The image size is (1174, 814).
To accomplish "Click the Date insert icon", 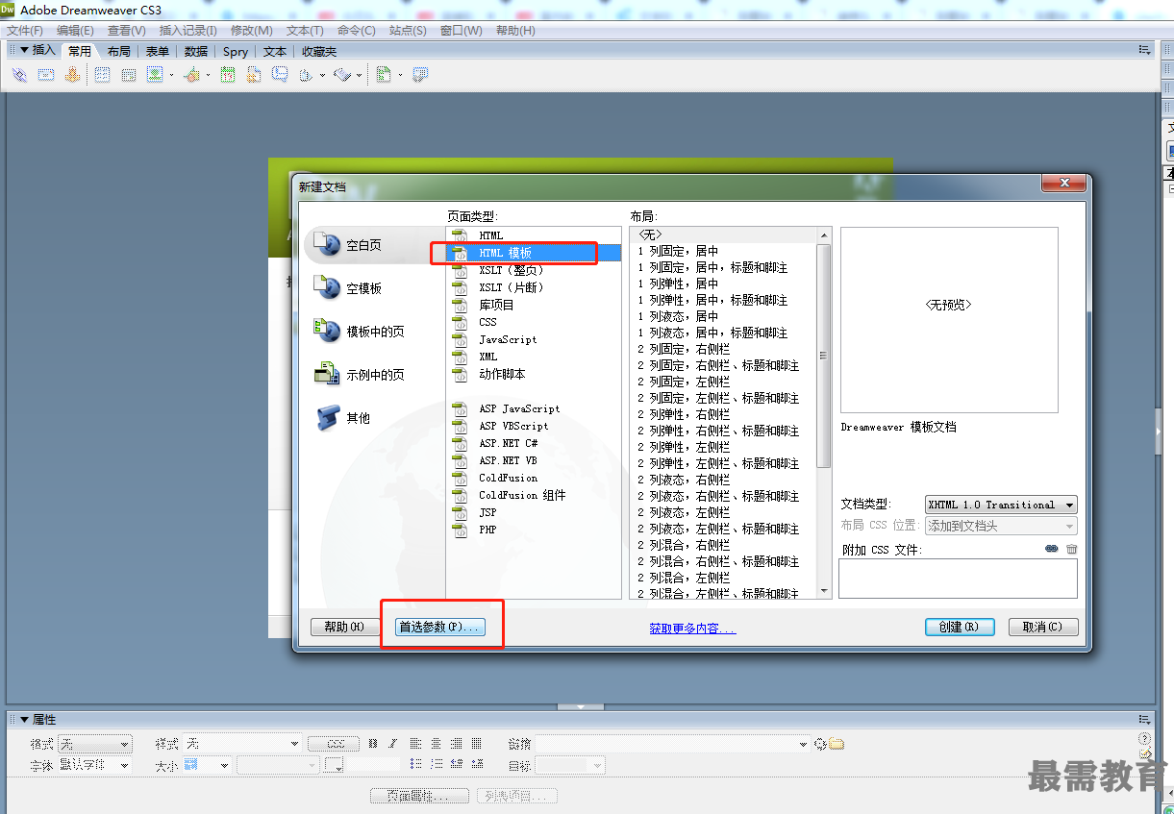I will (x=228, y=75).
